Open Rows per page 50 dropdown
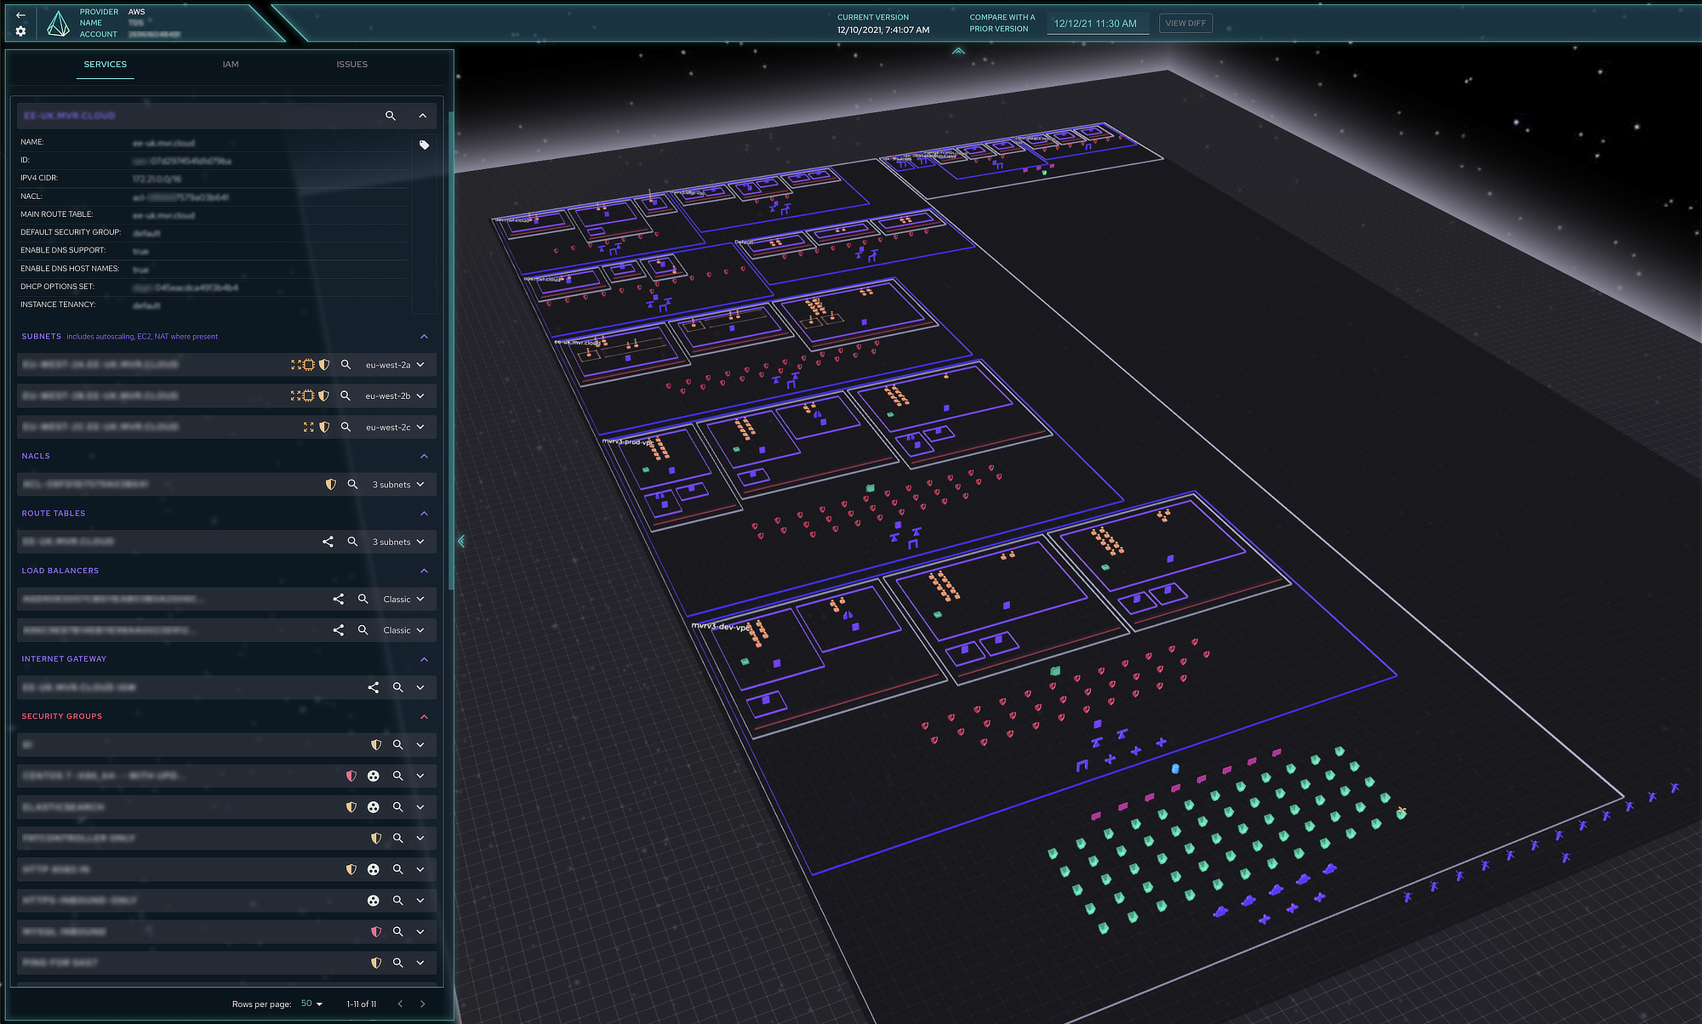The image size is (1702, 1024). pyautogui.click(x=311, y=1004)
